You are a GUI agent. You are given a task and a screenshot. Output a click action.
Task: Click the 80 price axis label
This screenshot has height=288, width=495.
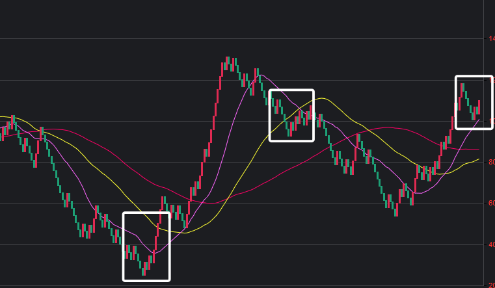[491, 162]
